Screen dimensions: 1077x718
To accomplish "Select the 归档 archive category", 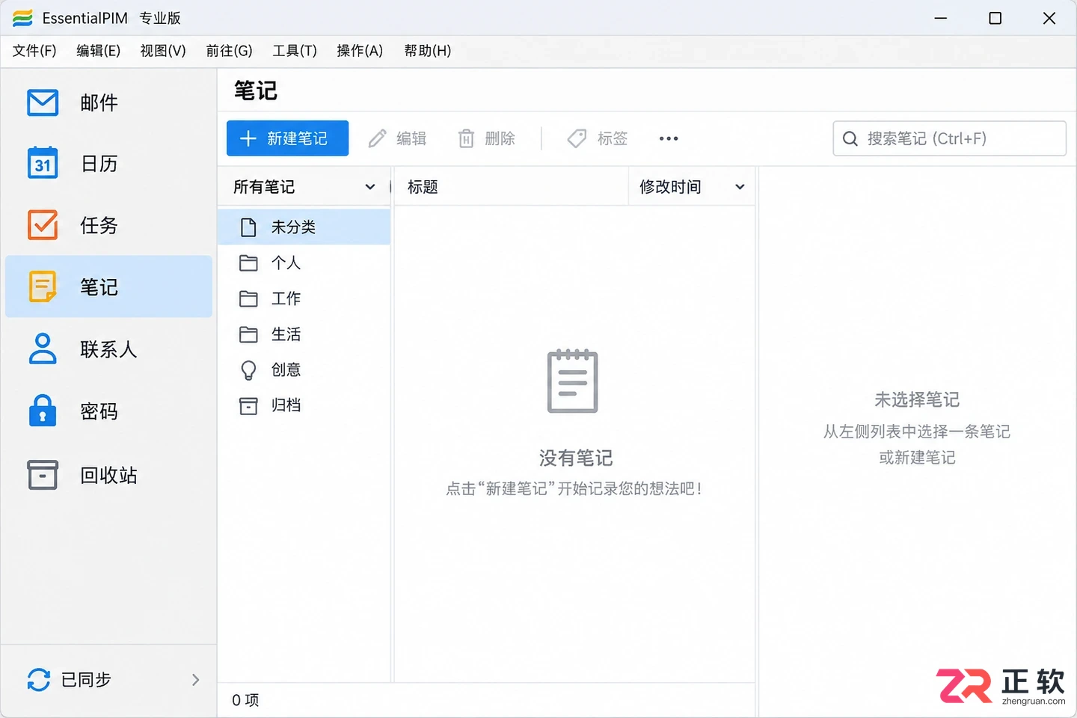I will [304, 405].
